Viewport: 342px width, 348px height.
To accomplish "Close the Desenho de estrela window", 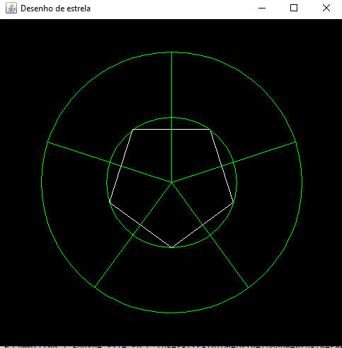I will tap(326, 8).
